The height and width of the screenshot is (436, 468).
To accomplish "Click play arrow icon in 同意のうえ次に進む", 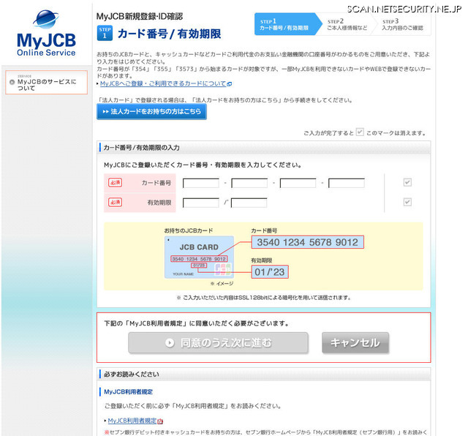I will [170, 343].
